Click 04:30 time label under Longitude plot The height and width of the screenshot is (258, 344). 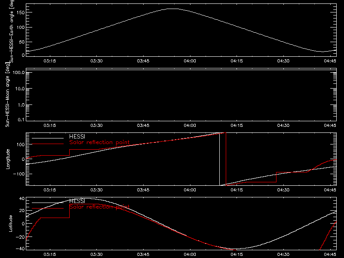point(283,190)
